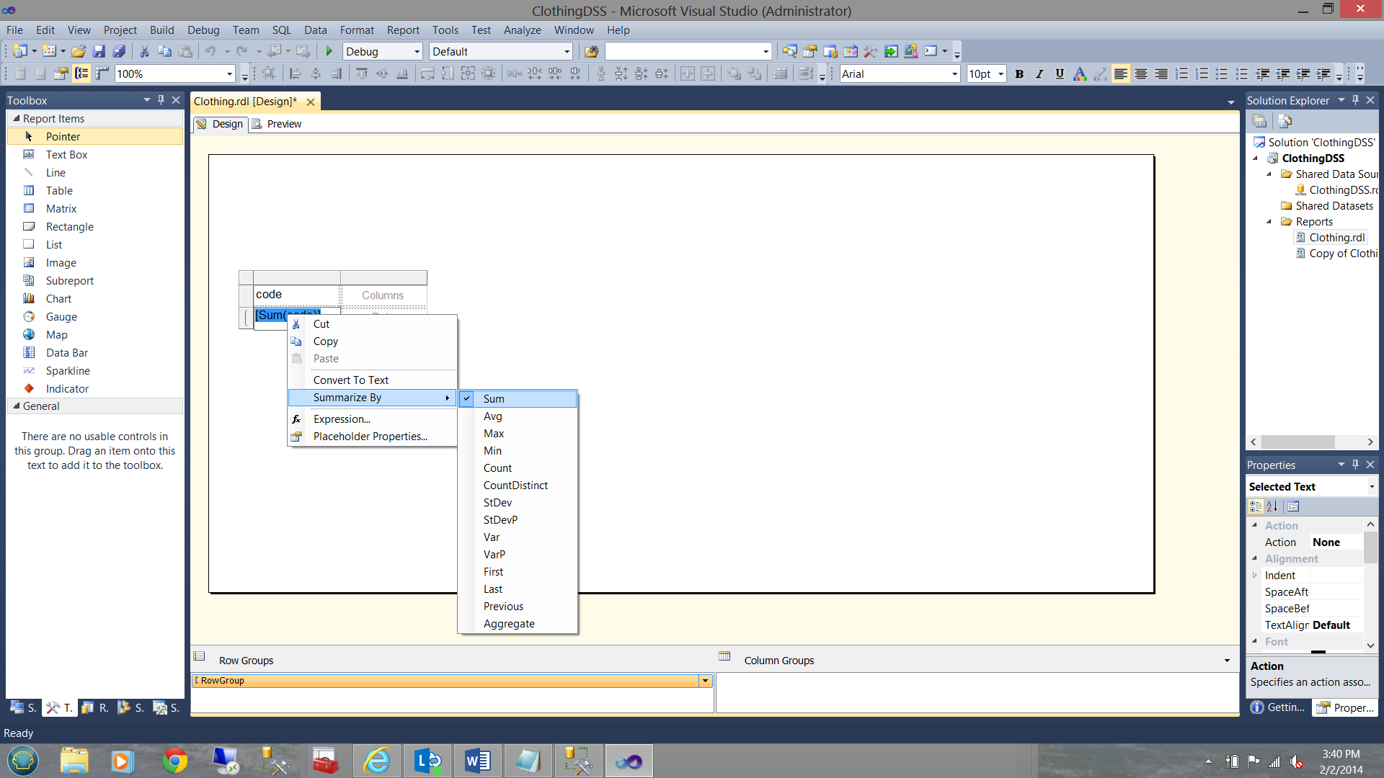Toggle Bold formatting
This screenshot has height=778, width=1384.
pyautogui.click(x=1019, y=73)
